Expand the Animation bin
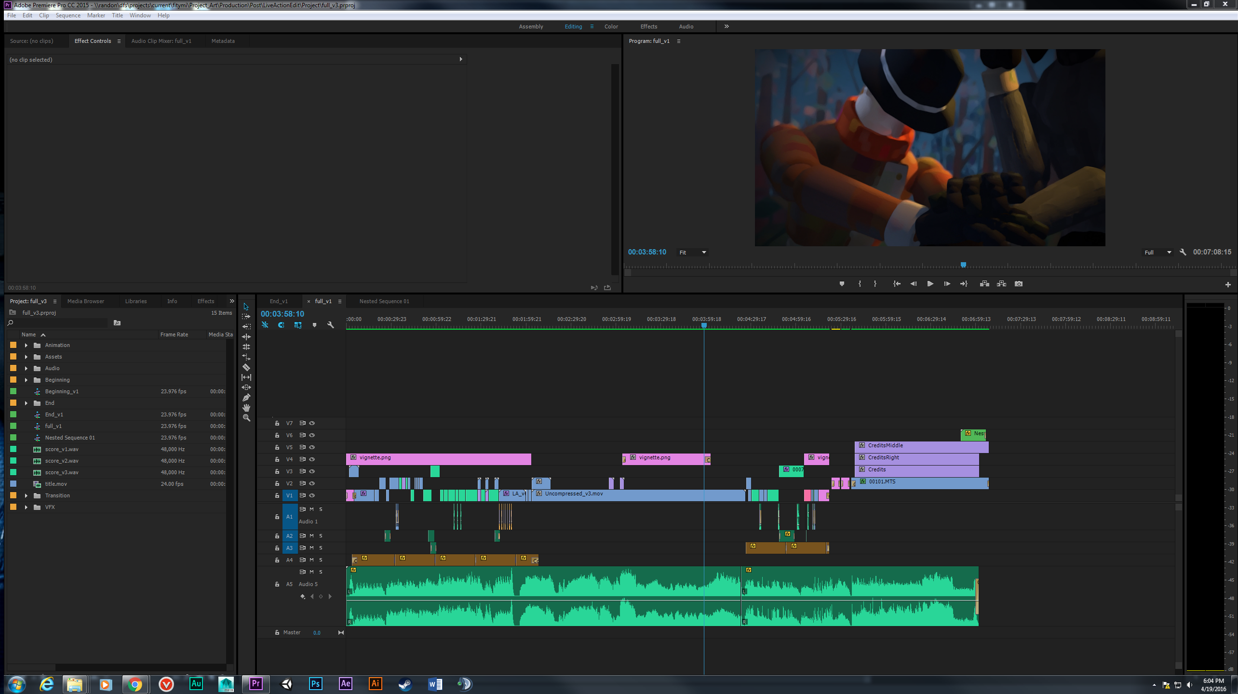The height and width of the screenshot is (694, 1238). pyautogui.click(x=26, y=345)
